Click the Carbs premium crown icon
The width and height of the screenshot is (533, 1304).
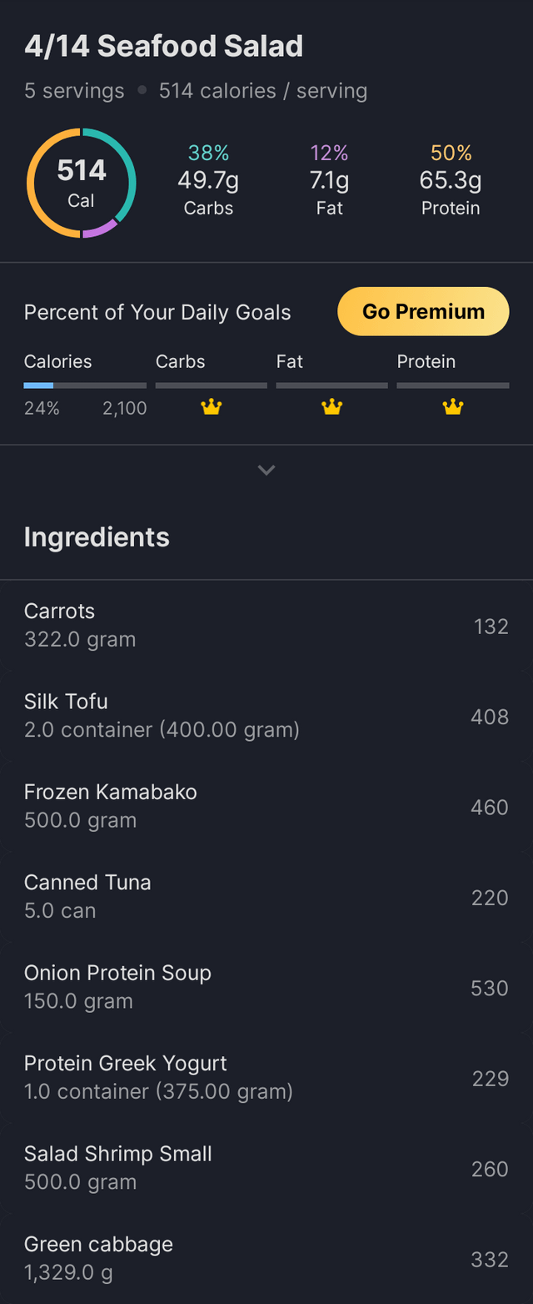[212, 407]
